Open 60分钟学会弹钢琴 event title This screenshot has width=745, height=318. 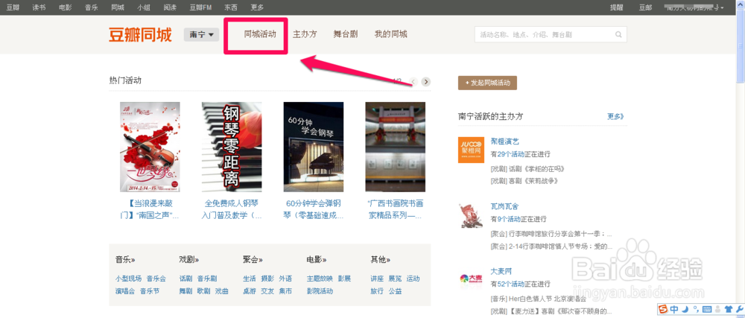314,209
